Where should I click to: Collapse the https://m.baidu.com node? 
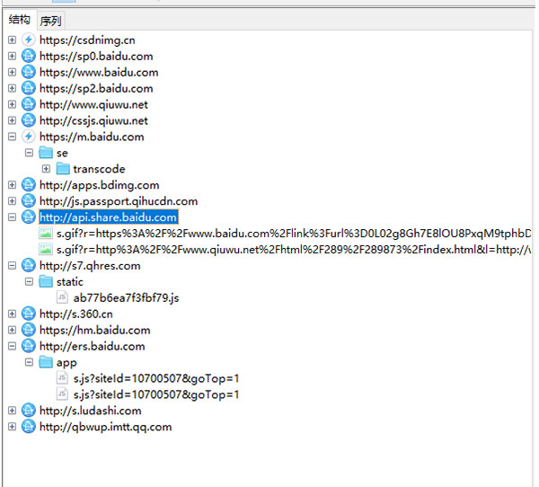12,137
